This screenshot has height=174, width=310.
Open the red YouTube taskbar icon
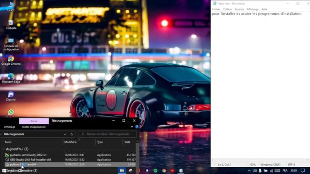(172, 171)
